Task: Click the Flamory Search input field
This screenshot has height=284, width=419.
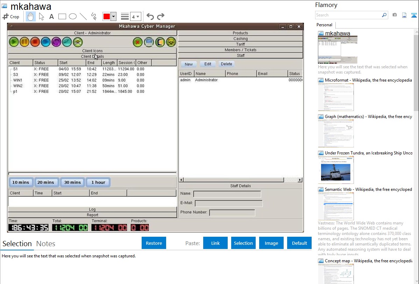Action: tap(348, 15)
